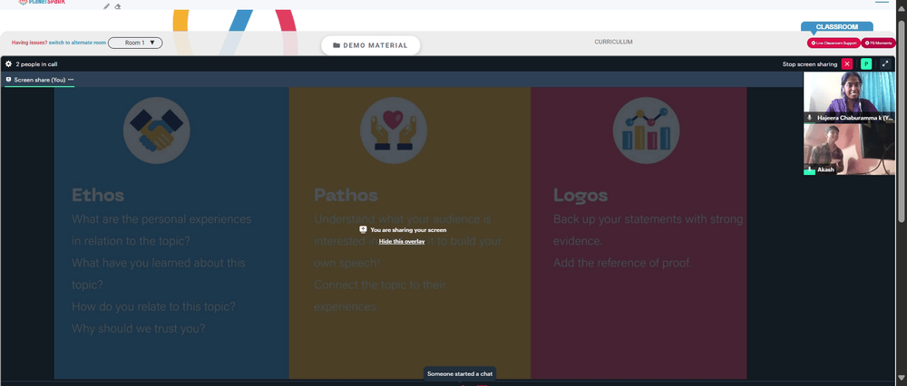The width and height of the screenshot is (907, 386).
Task: Select the pencil annotation tool
Action: 106,6
